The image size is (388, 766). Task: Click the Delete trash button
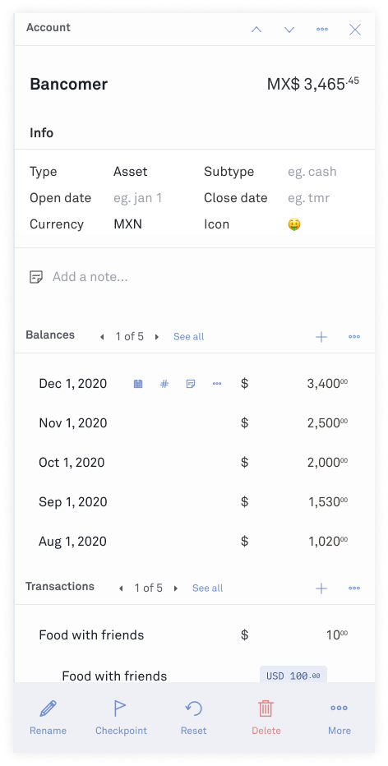point(266,718)
